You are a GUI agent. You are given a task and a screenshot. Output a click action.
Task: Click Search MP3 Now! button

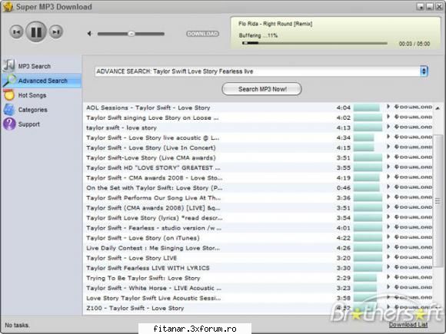coord(261,89)
